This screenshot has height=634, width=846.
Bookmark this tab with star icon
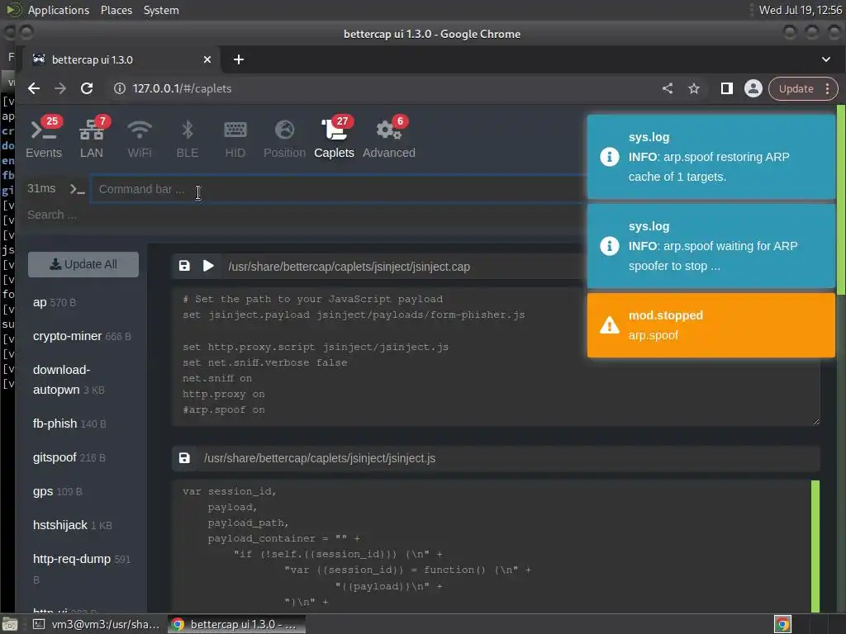coord(694,88)
